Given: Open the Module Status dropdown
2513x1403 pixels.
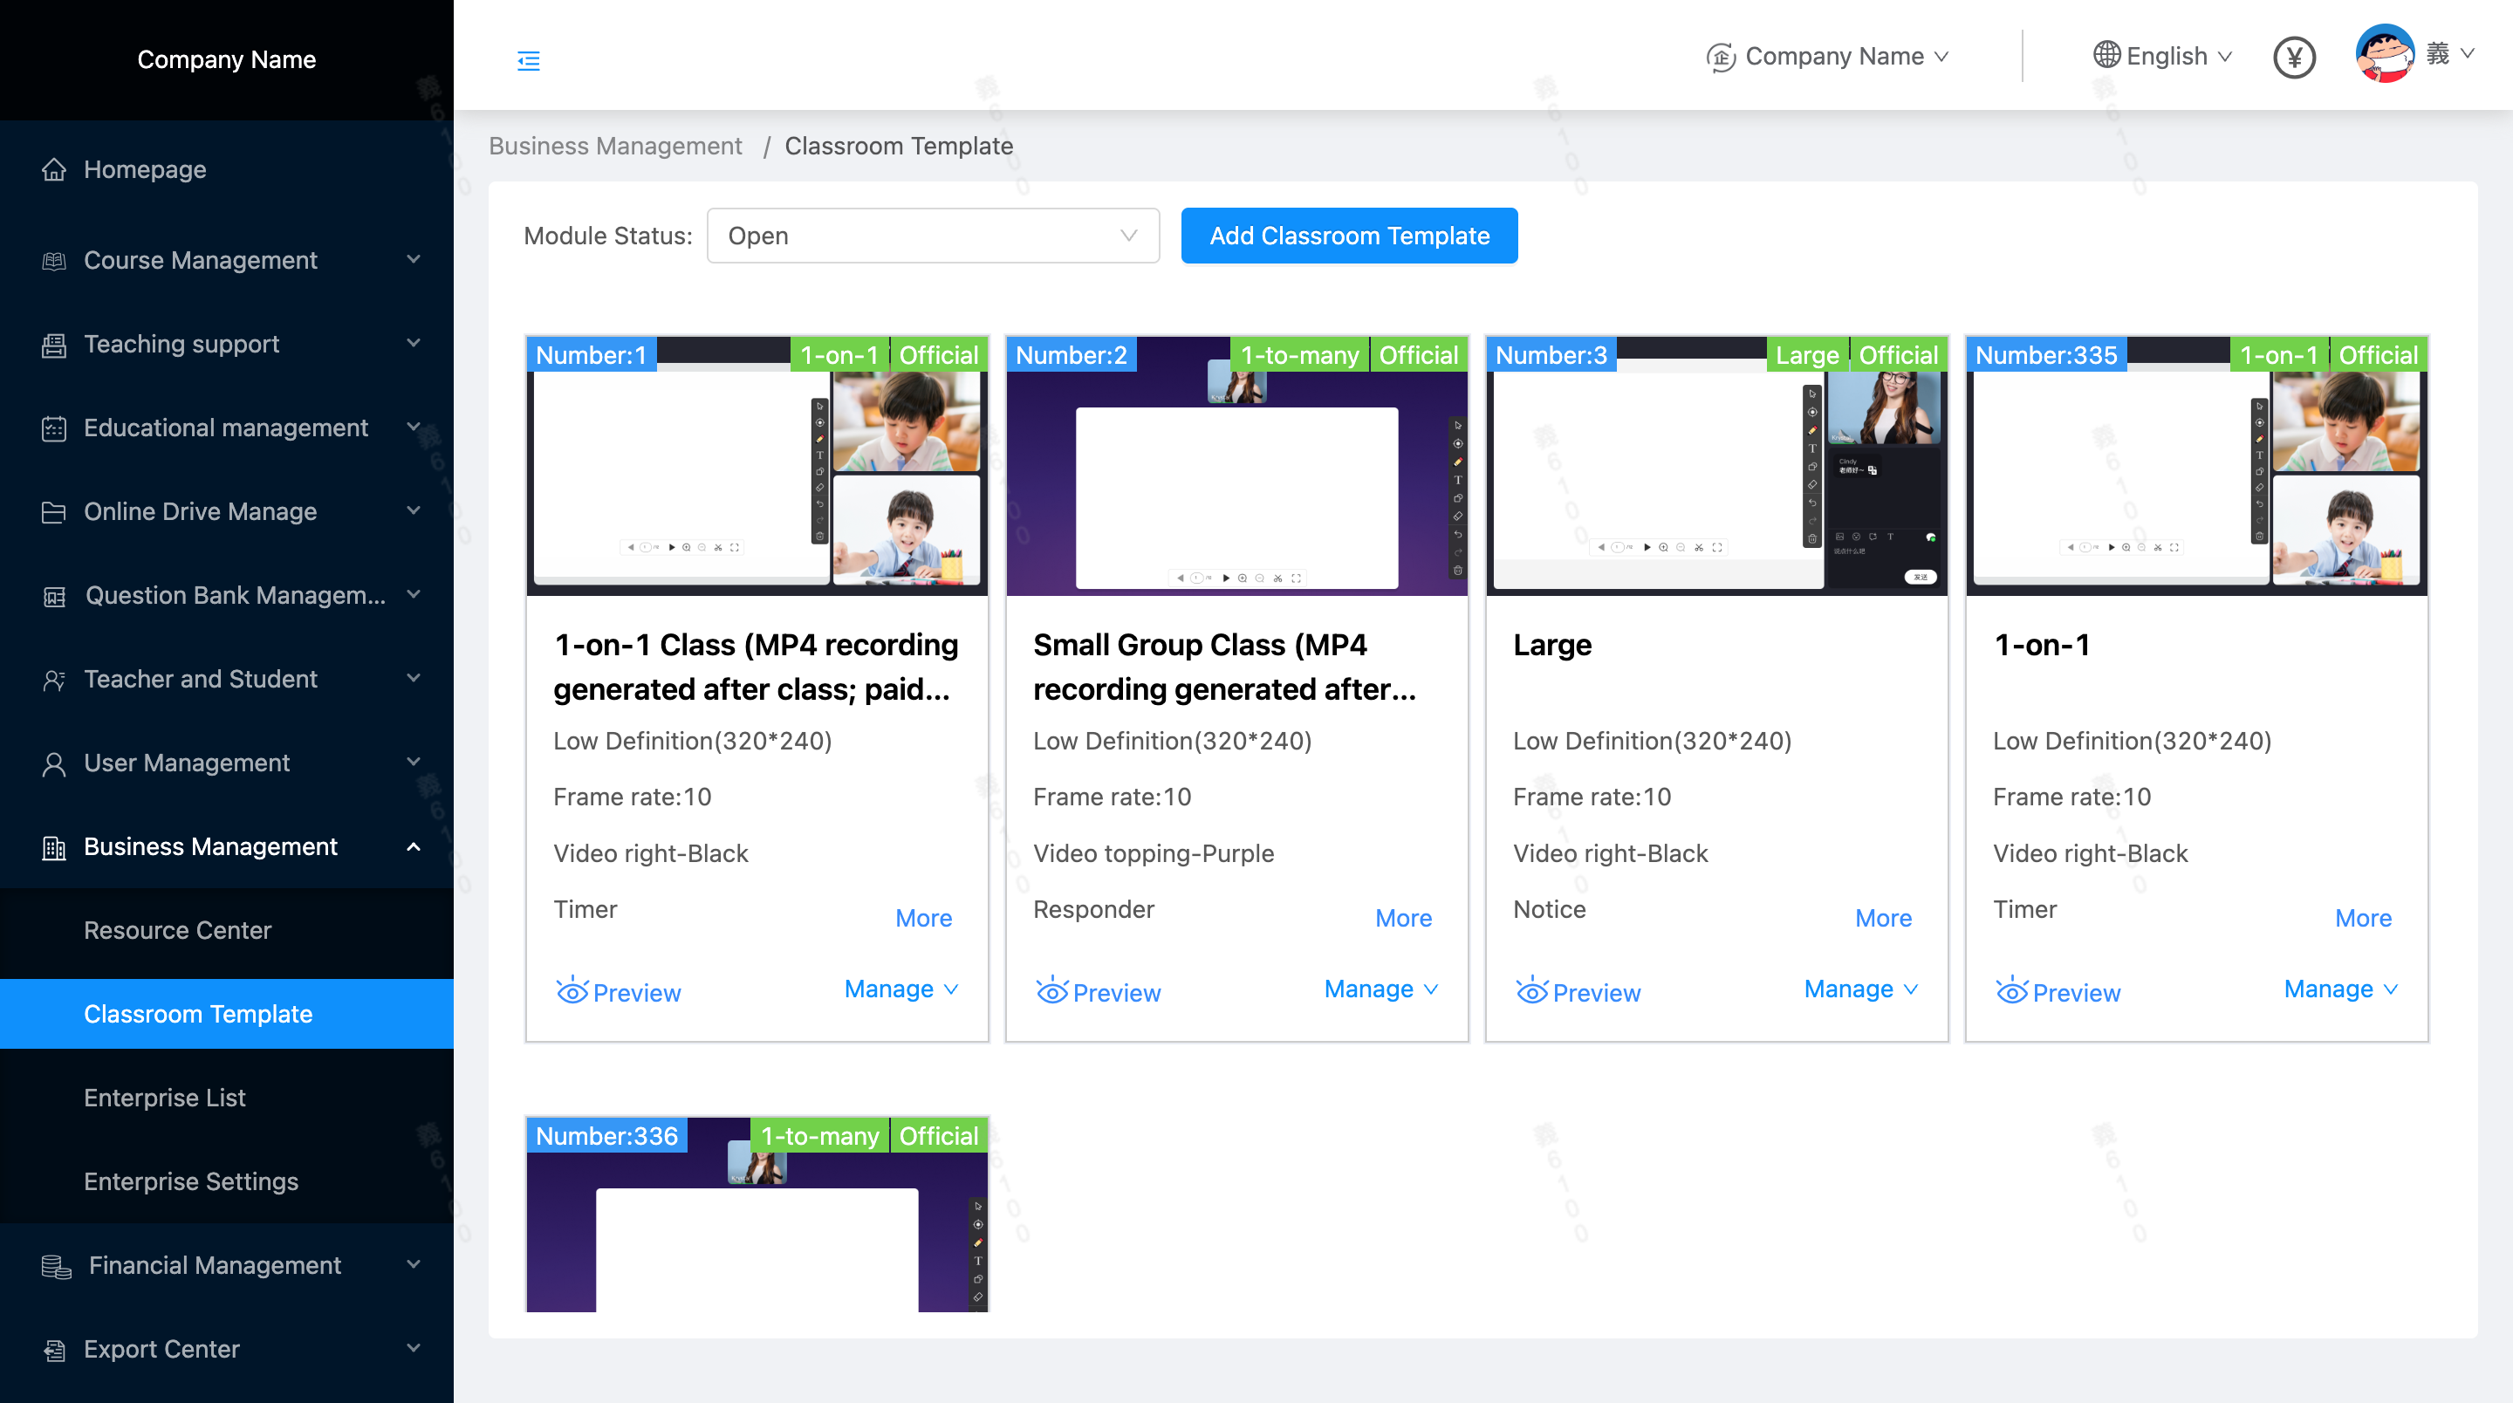Looking at the screenshot, I should (x=932, y=236).
